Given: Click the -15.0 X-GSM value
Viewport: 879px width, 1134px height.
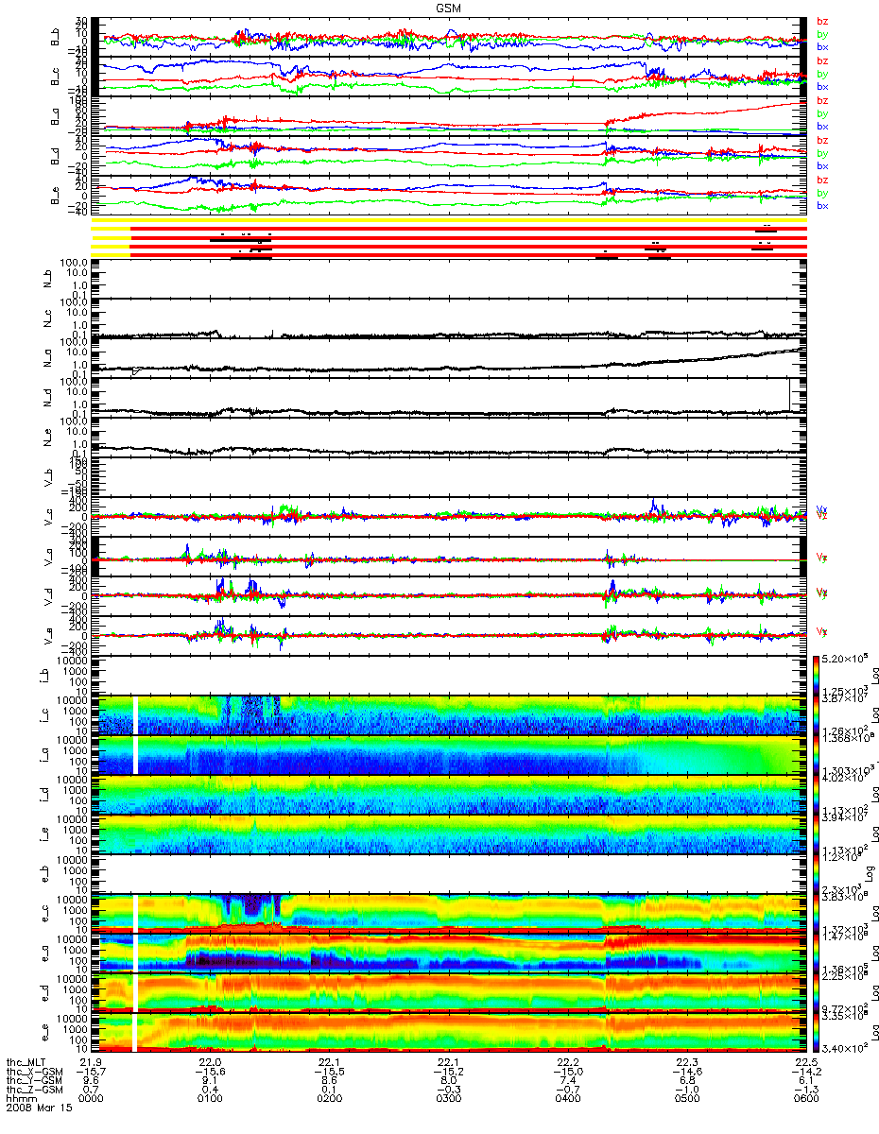Looking at the screenshot, I should tap(570, 1072).
